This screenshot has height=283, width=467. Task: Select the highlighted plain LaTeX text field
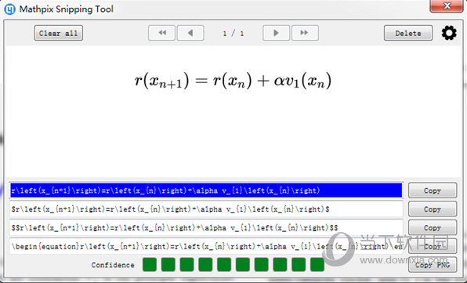point(206,190)
